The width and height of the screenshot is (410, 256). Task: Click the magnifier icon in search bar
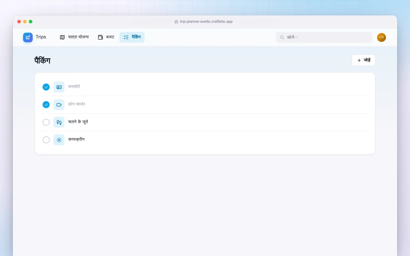click(282, 37)
